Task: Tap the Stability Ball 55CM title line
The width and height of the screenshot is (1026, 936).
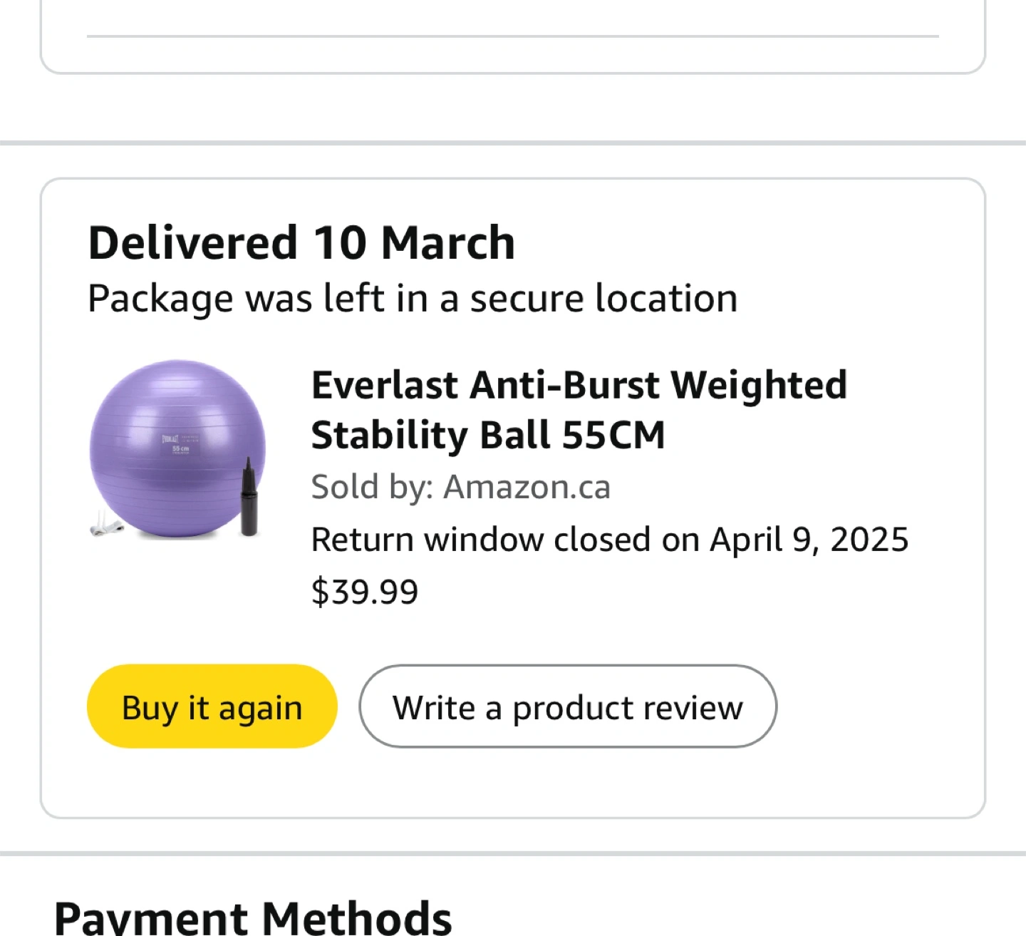Action: [x=488, y=436]
